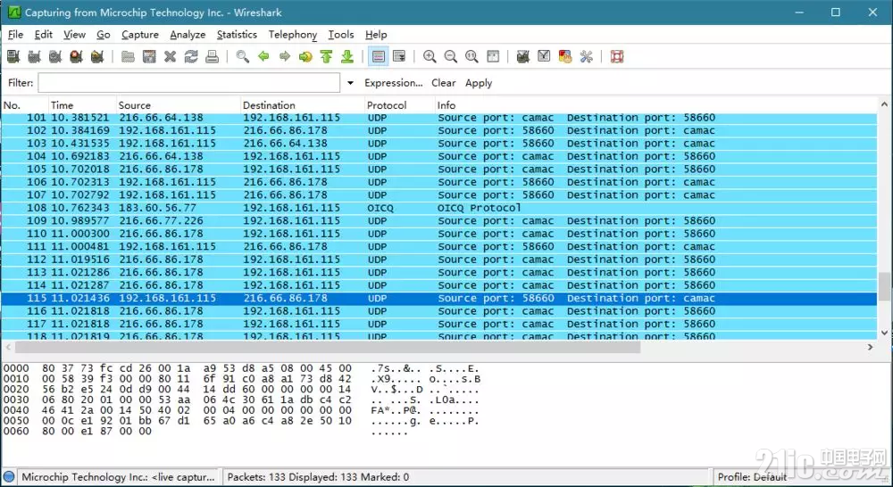Toggle packet list colorize button
Screen dimensions: 893x487
tap(378, 56)
